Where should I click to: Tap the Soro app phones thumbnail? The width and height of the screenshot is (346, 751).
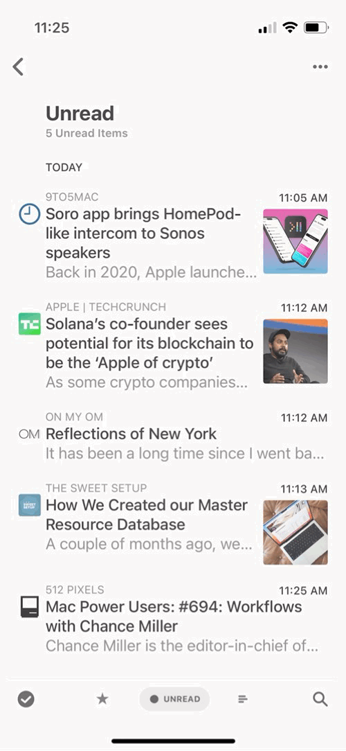tap(295, 241)
